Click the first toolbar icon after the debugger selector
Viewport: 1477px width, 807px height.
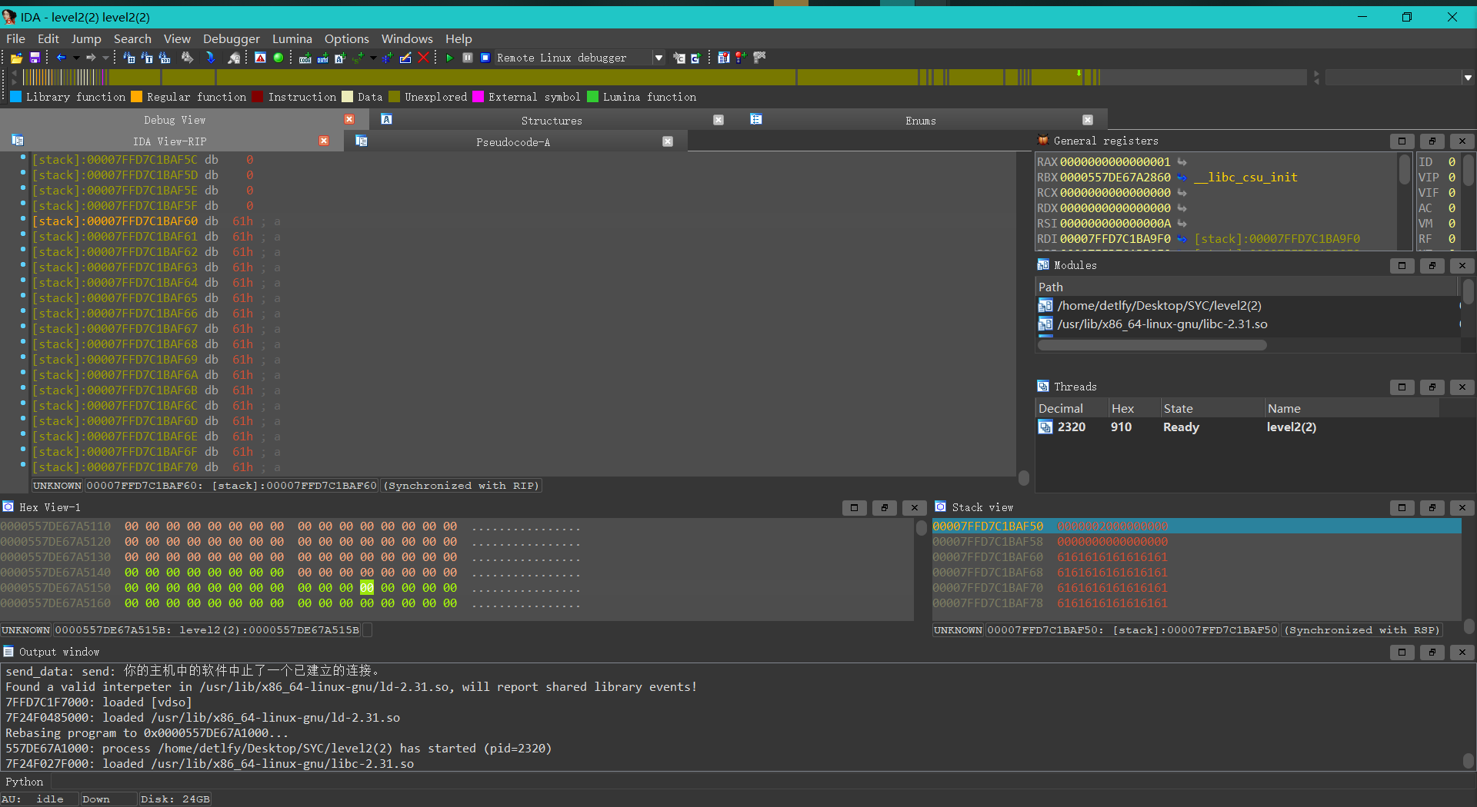tap(679, 58)
